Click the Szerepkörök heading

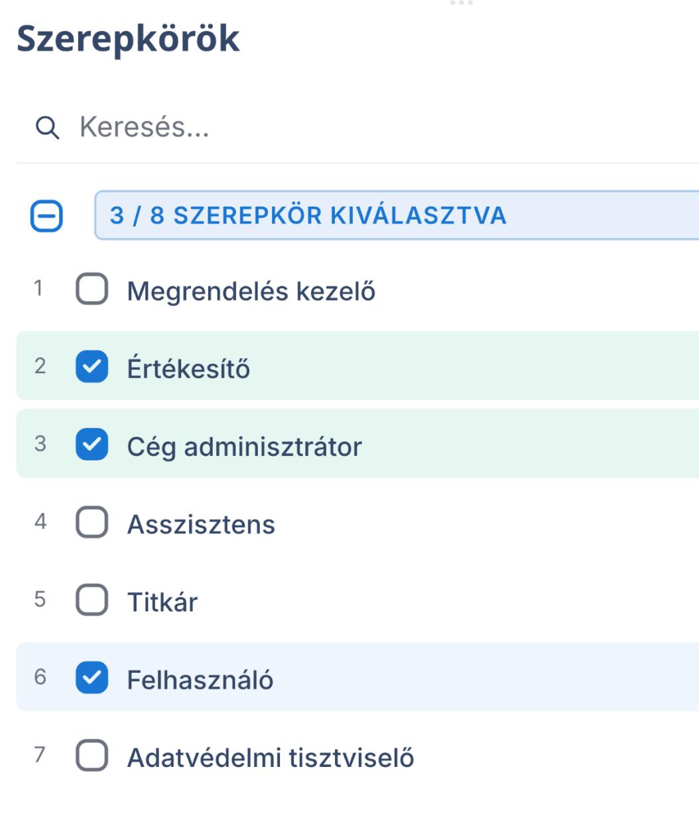128,40
